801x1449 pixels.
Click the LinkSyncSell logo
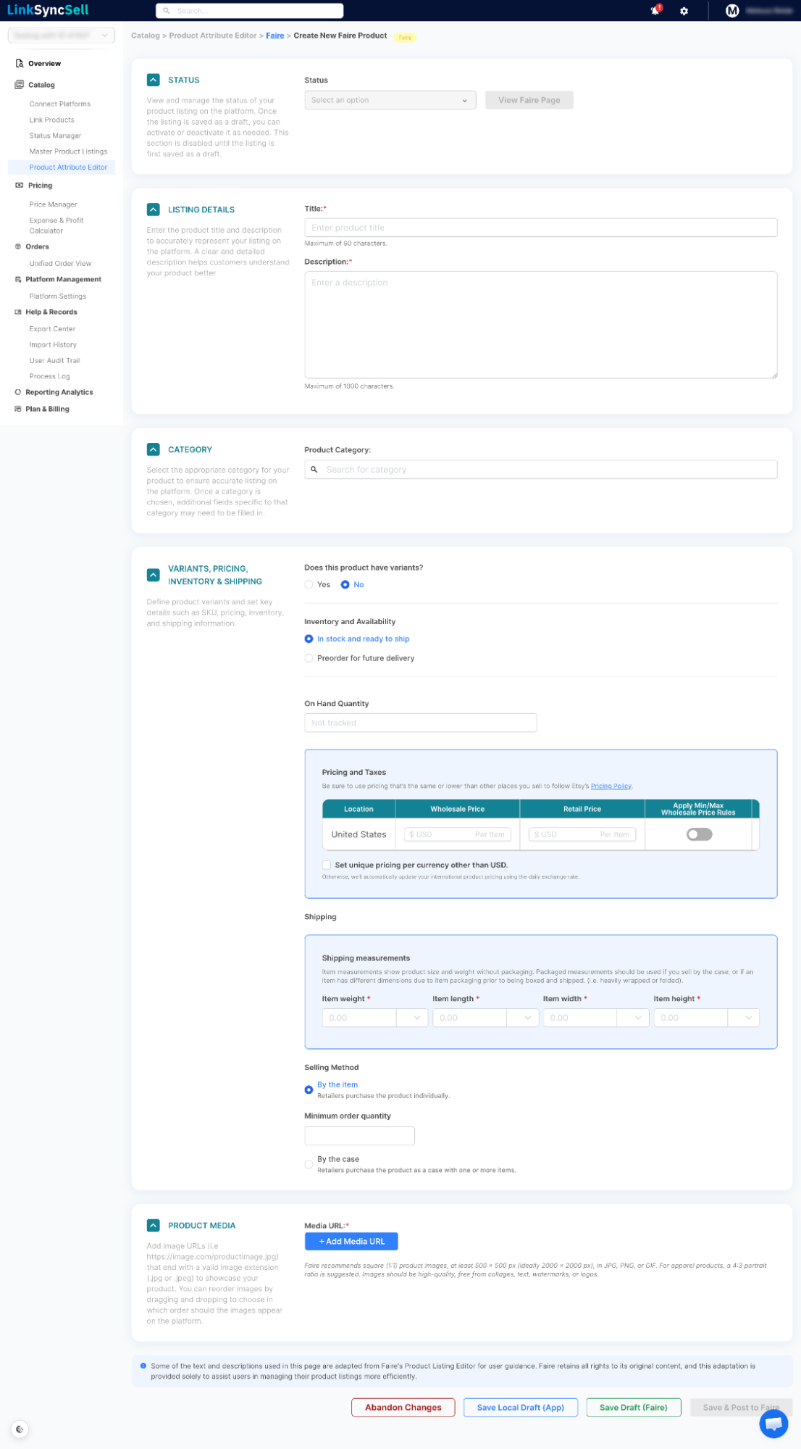tap(48, 10)
